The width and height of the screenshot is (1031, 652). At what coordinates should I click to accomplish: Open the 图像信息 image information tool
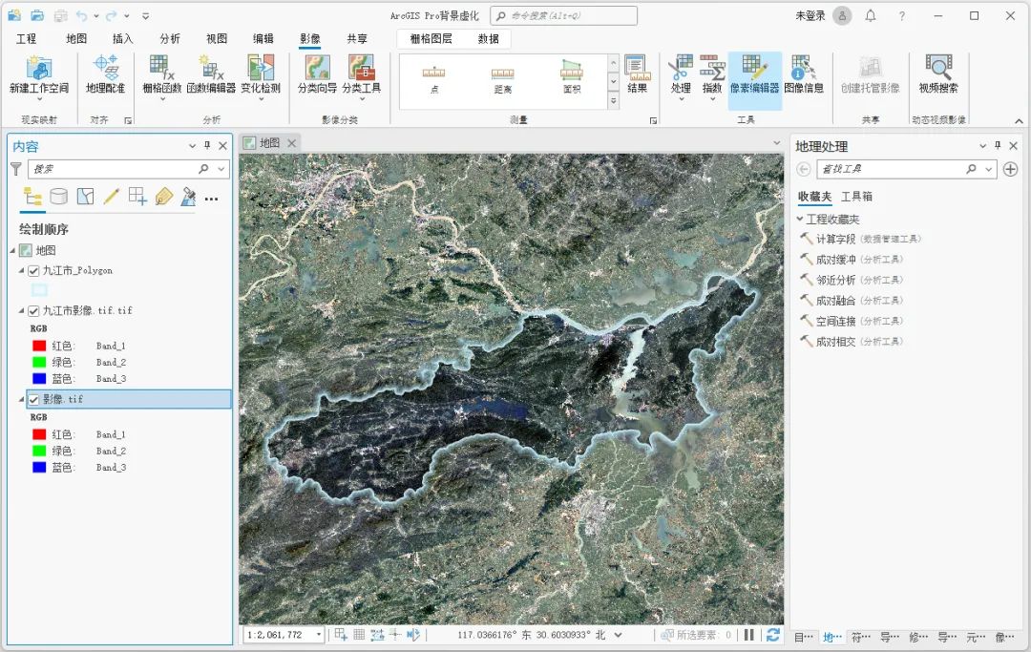(x=804, y=74)
